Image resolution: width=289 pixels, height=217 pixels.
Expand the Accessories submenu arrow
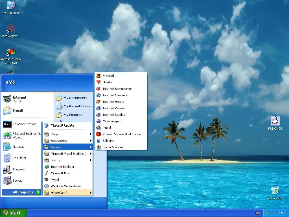[x=91, y=141]
